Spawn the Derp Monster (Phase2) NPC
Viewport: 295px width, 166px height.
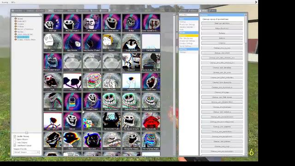coord(92,43)
